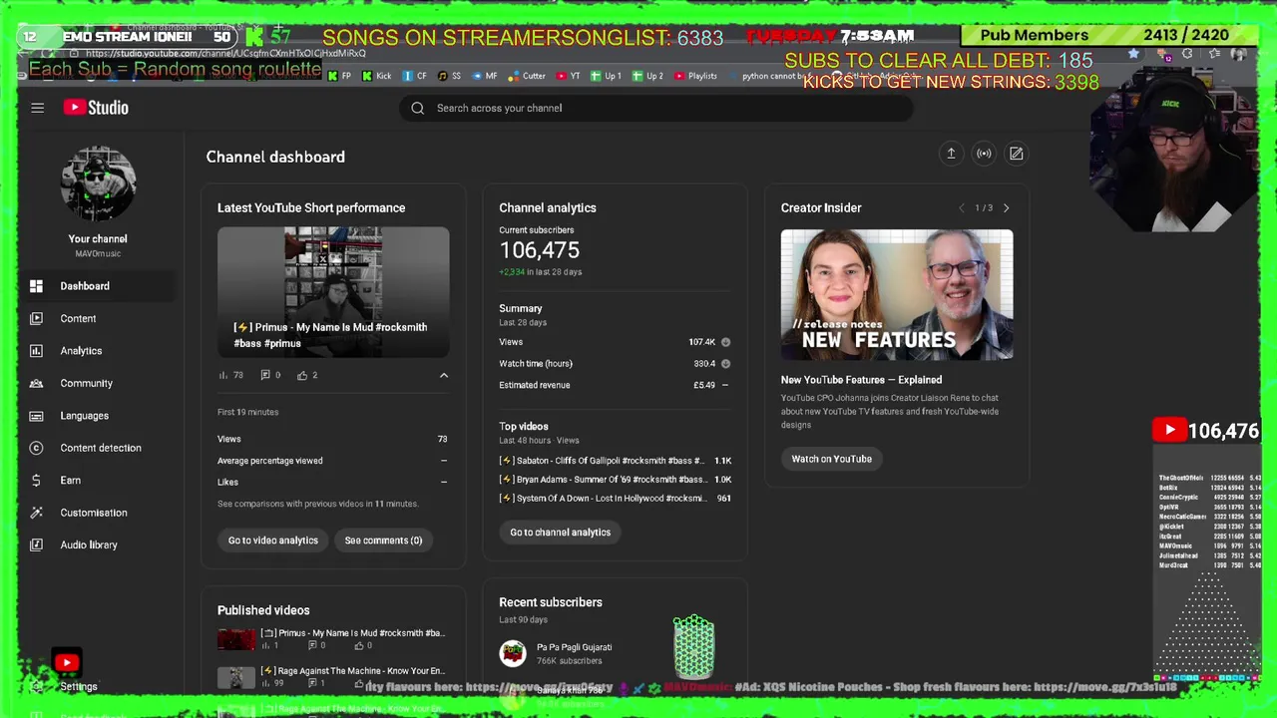Open Audio library in the sidebar
This screenshot has height=718, width=1277.
point(98,545)
